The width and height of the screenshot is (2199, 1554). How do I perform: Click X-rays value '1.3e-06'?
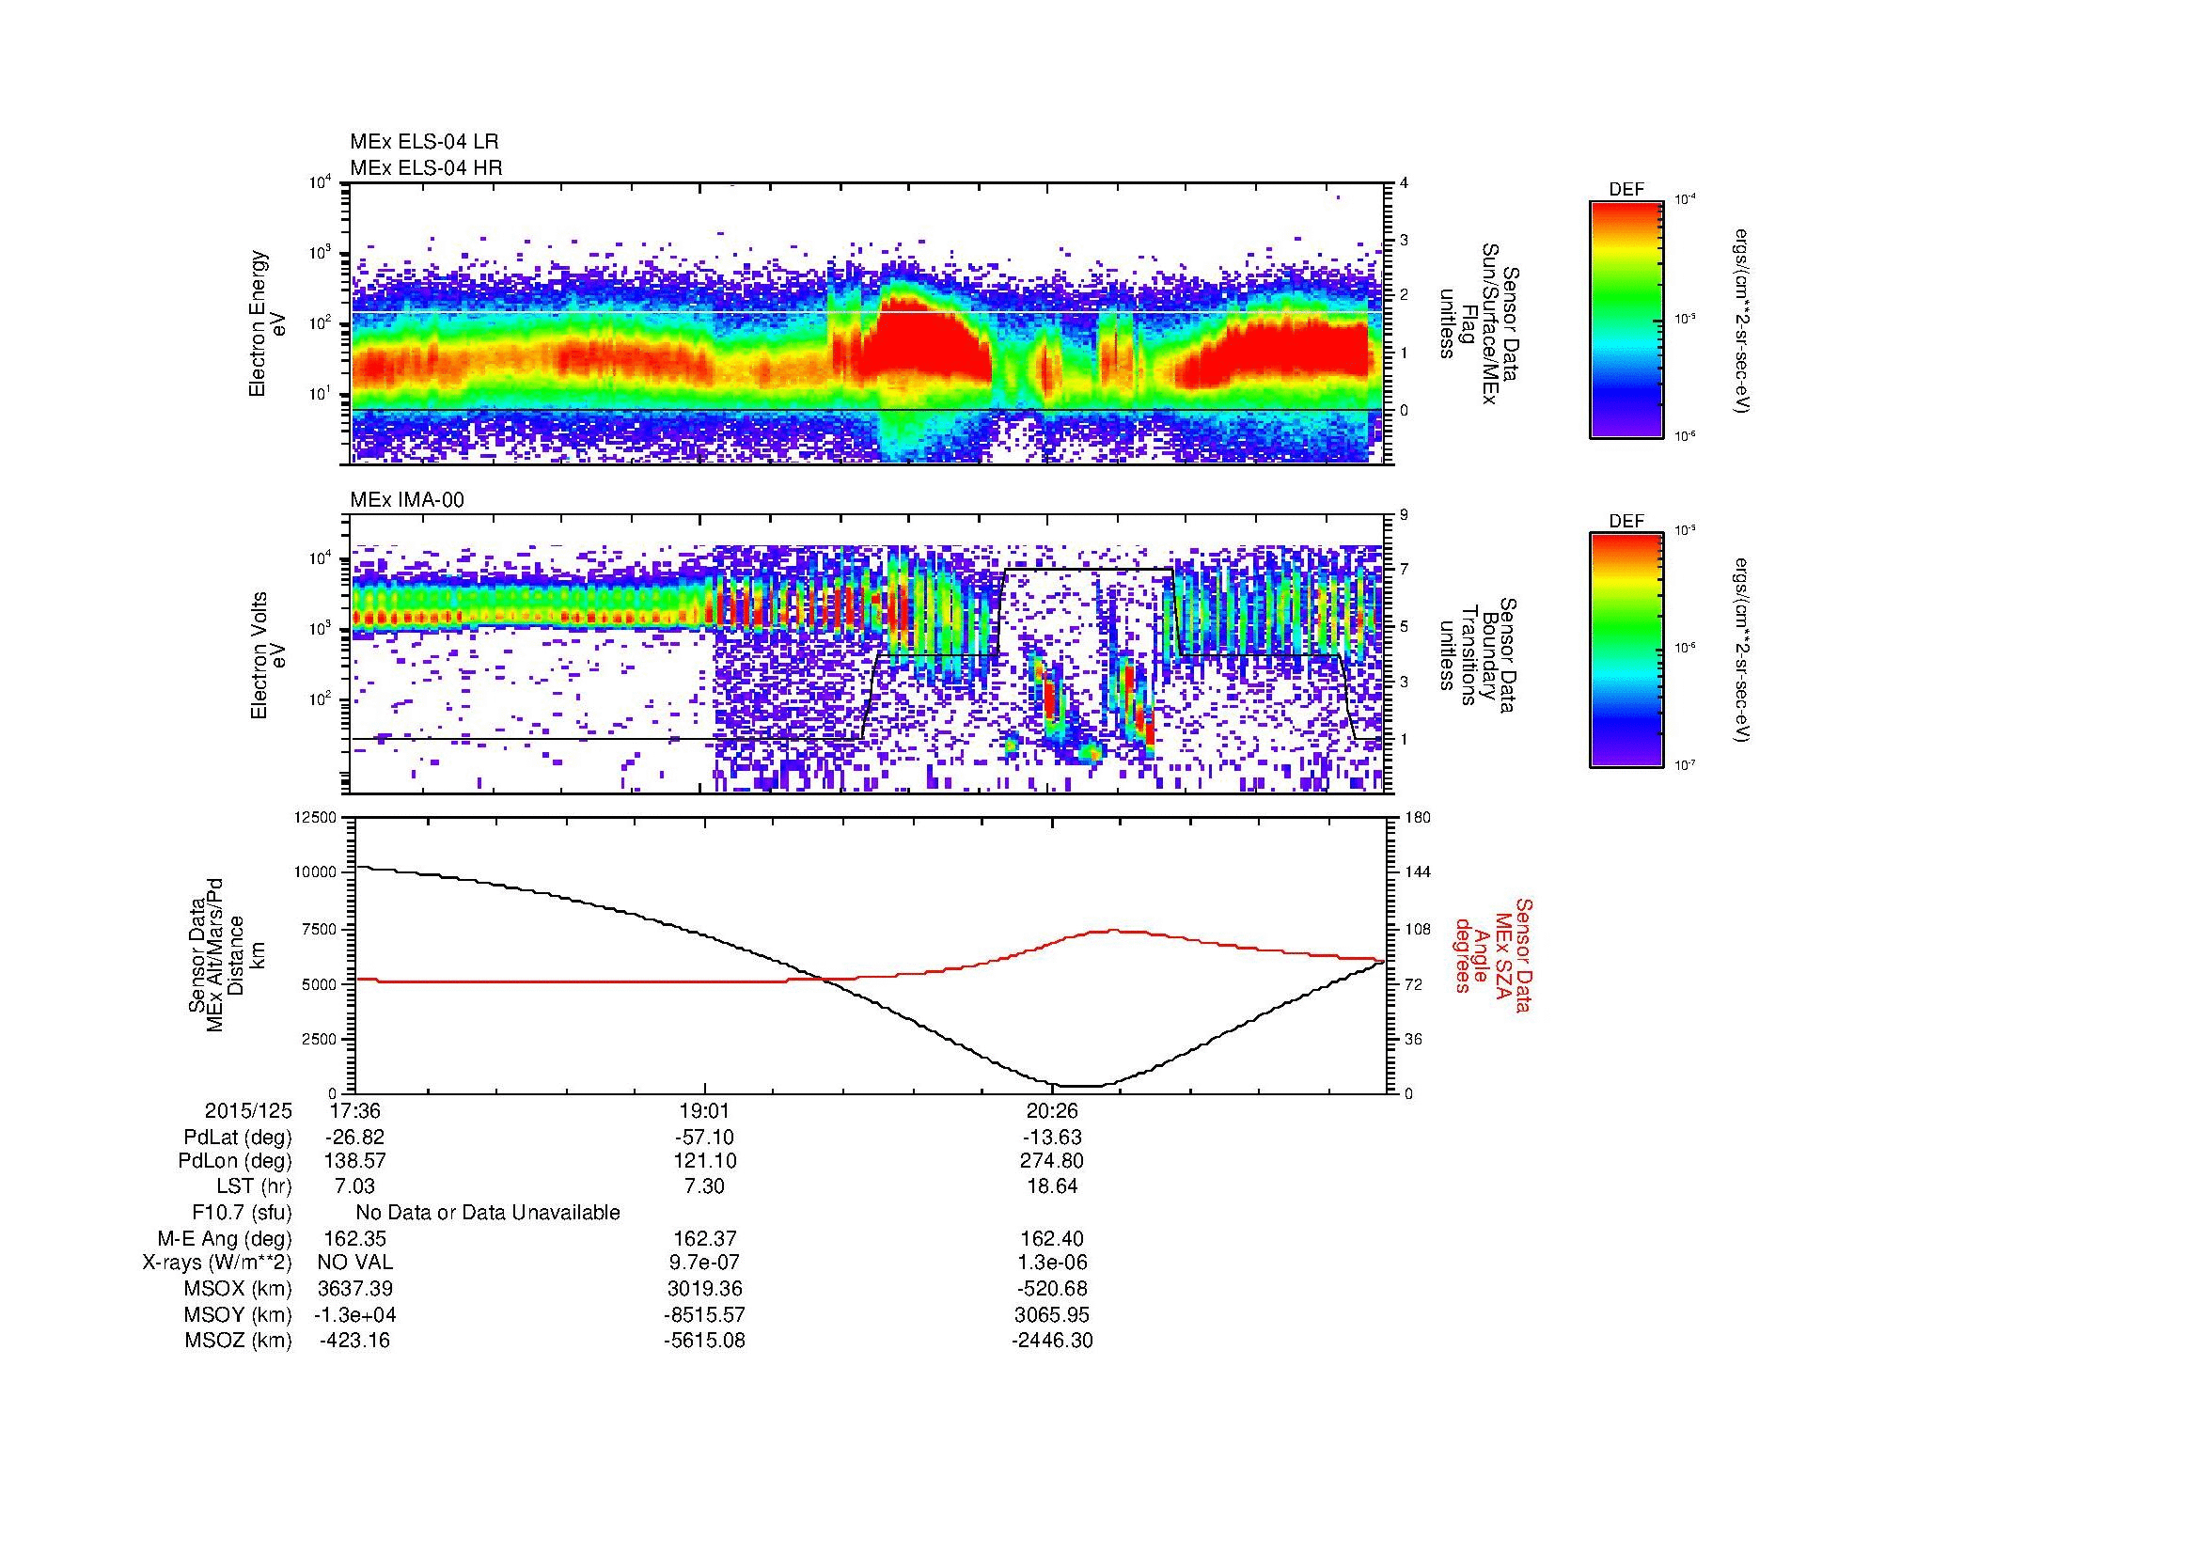click(1052, 1263)
